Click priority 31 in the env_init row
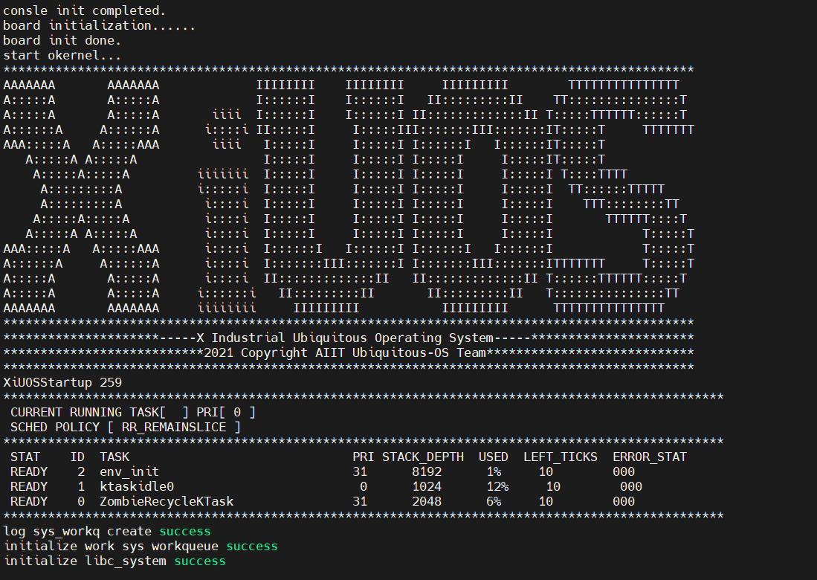 coord(360,472)
